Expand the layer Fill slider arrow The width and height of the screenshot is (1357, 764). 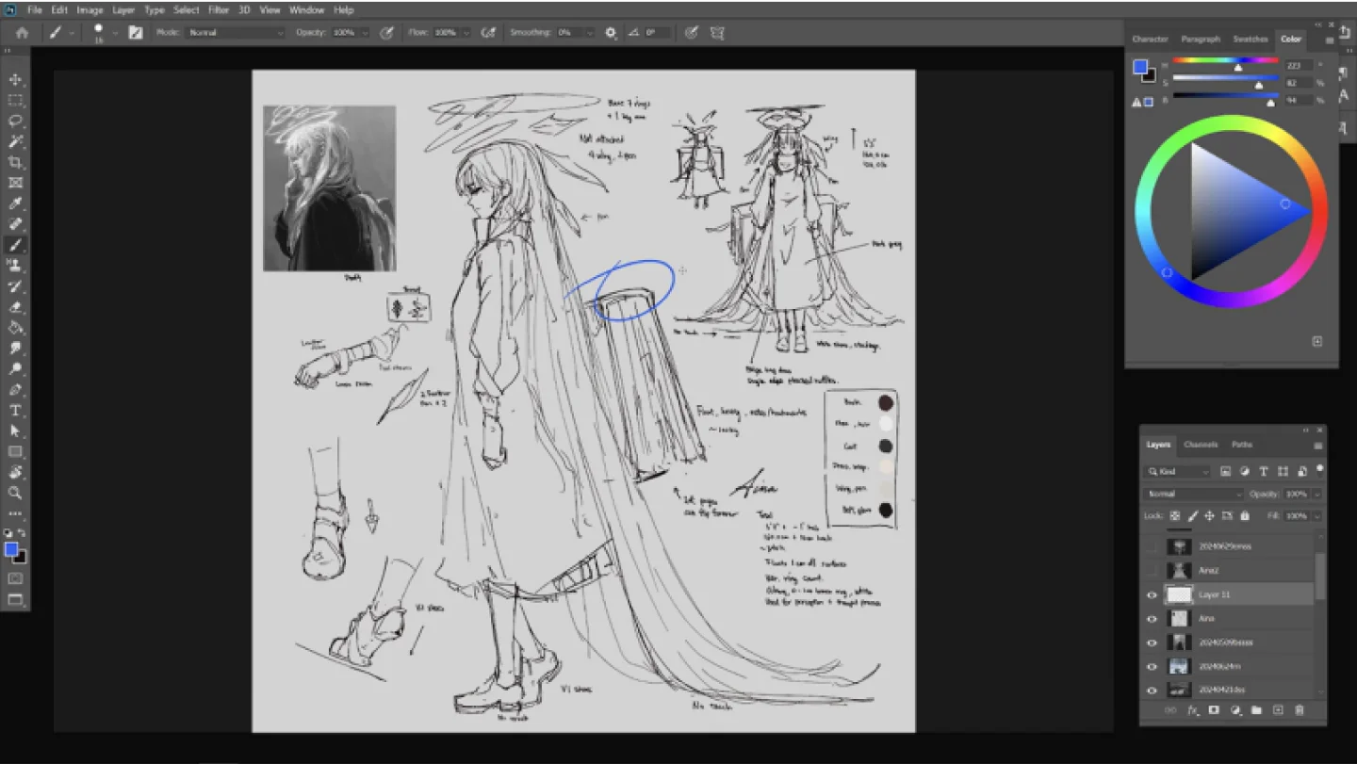[1317, 516]
